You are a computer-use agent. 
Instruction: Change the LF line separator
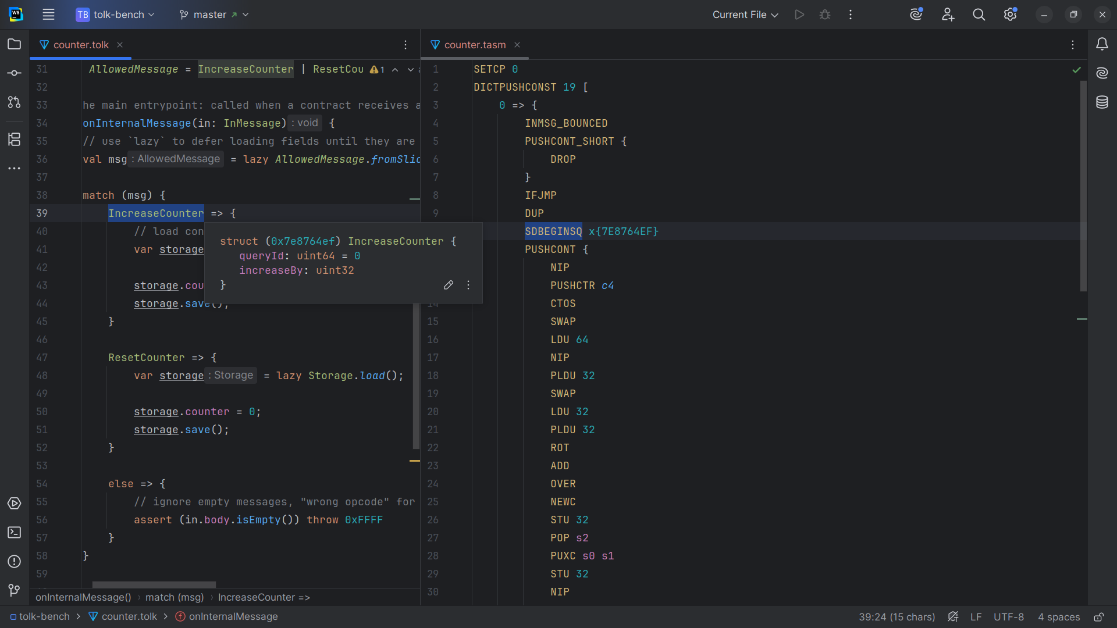click(x=976, y=617)
